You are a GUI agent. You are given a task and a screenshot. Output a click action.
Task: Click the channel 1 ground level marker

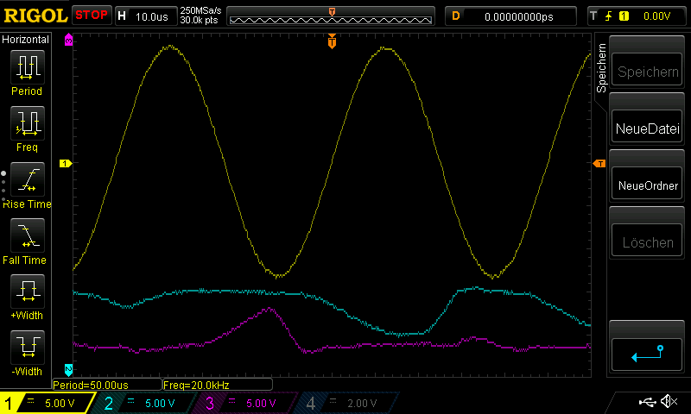click(66, 164)
